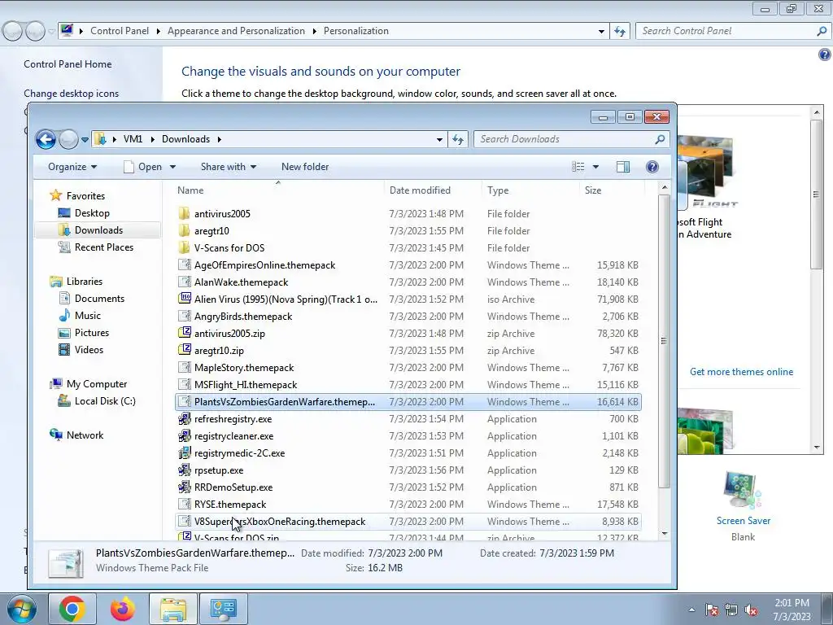The height and width of the screenshot is (625, 833).
Task: Select the antivirus2005 folder icon
Action: (184, 214)
